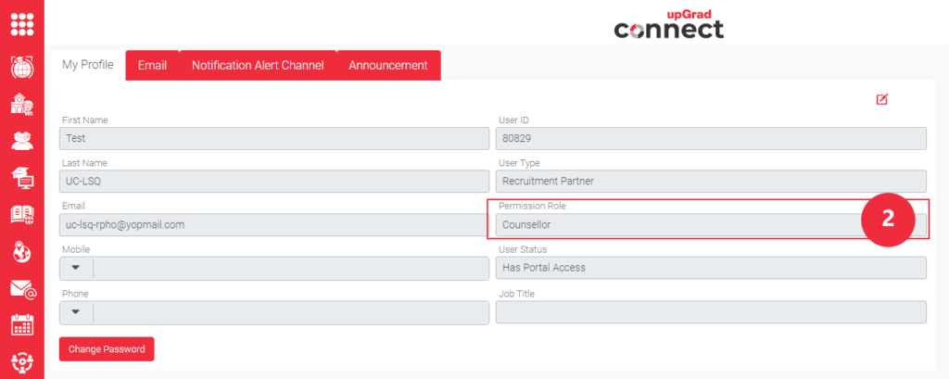This screenshot has width=949, height=379.
Task: Click the open book sidebar icon
Action: click(x=22, y=215)
